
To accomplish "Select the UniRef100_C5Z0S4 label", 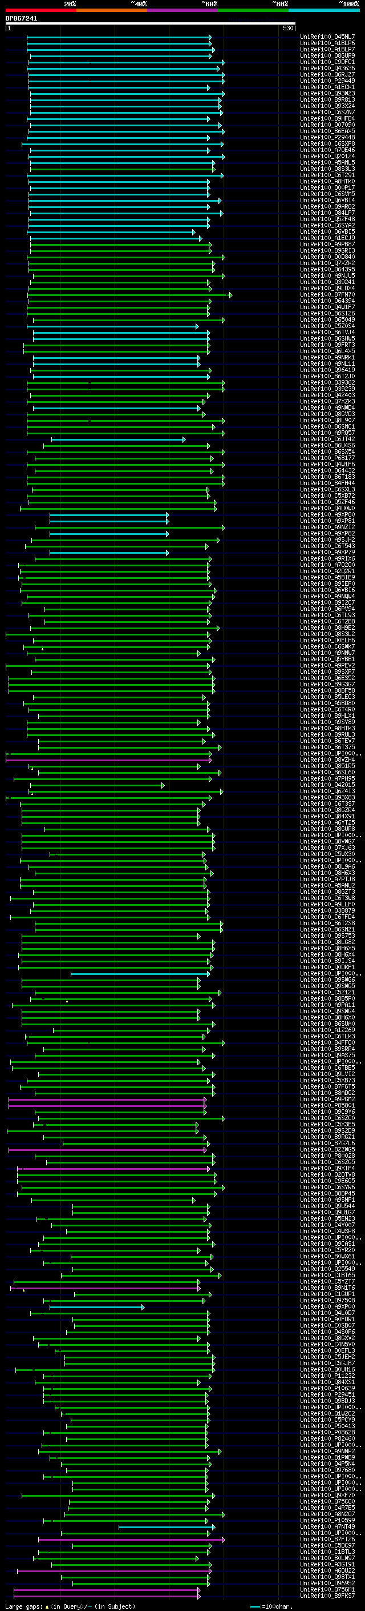I will click(x=327, y=326).
